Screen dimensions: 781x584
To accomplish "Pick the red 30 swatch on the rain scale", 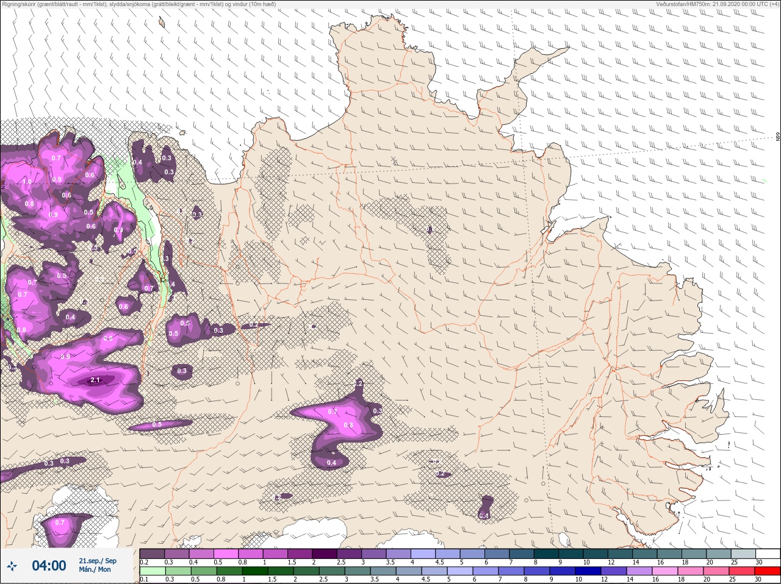I will click(768, 571).
